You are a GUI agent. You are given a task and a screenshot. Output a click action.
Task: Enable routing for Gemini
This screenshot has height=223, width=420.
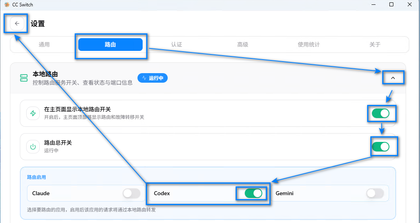(x=375, y=193)
